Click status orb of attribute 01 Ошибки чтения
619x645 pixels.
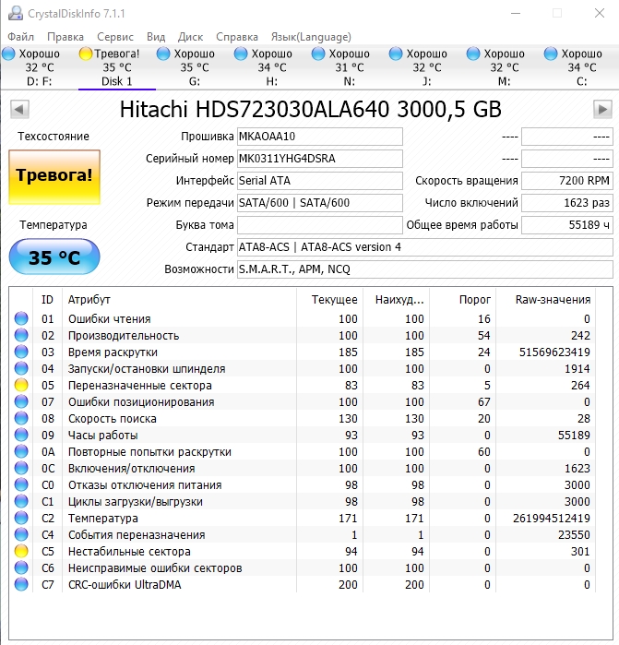pyautogui.click(x=21, y=318)
